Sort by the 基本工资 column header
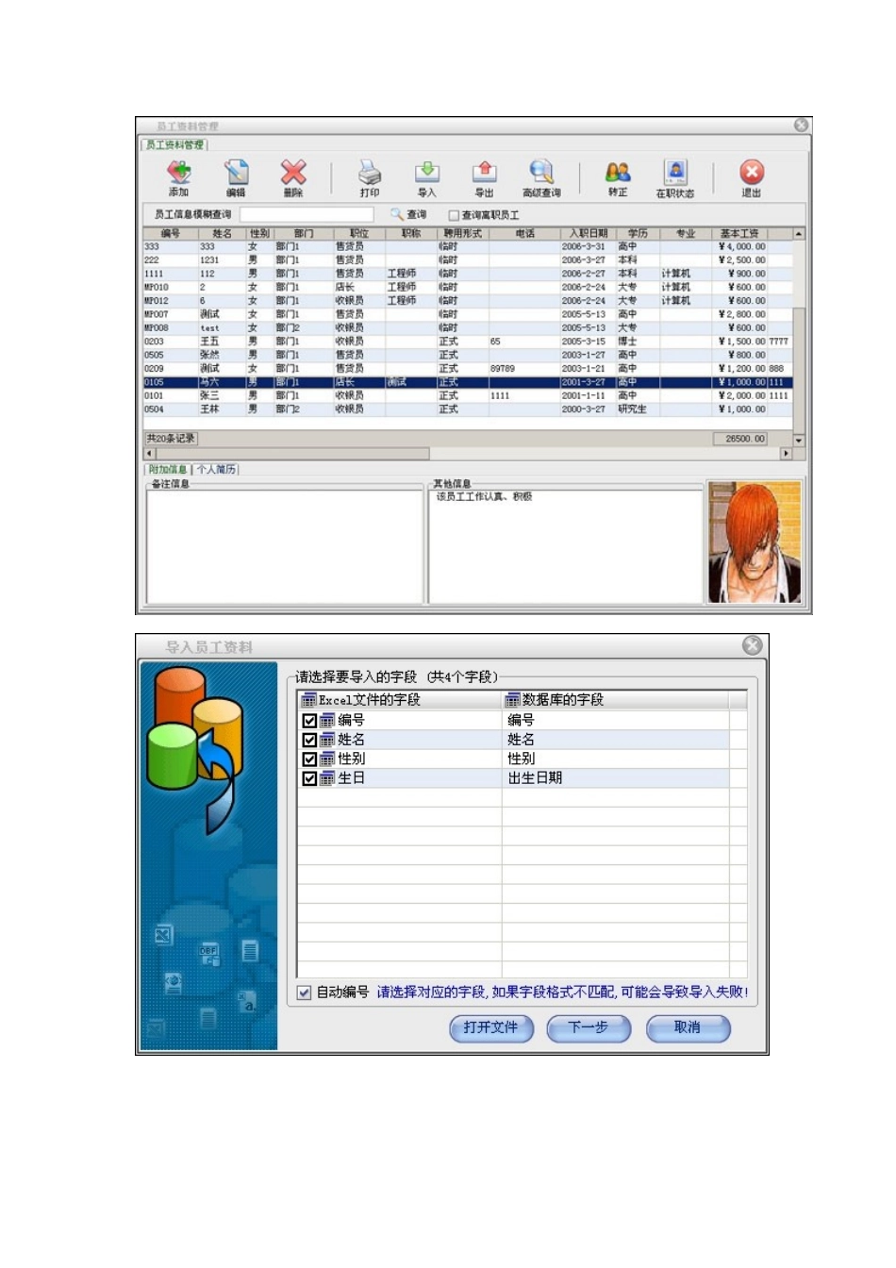896x1268 pixels. [739, 233]
